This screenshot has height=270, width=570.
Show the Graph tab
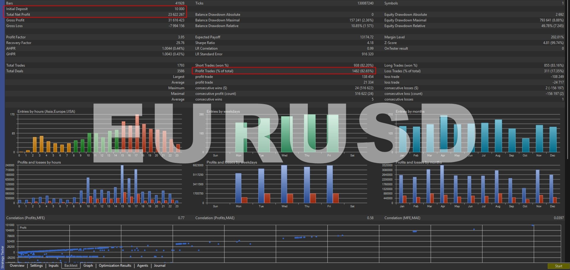coord(88,266)
